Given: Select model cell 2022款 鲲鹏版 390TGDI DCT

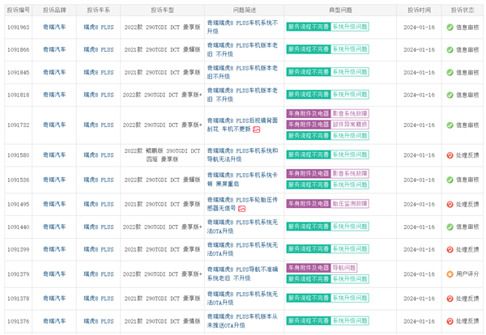Looking at the screenshot, I should [163, 155].
